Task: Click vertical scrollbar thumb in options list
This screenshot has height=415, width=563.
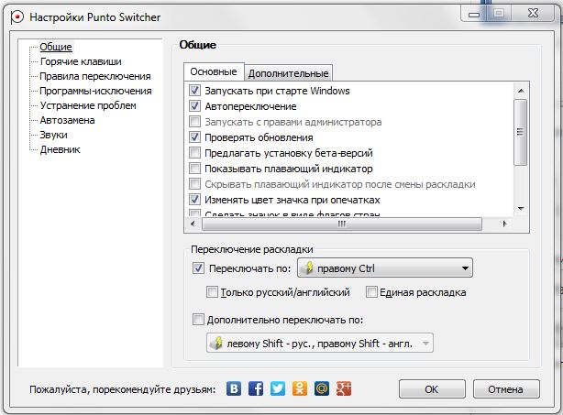Action: click(x=521, y=132)
